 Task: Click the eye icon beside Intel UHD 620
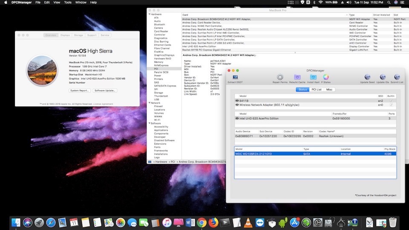point(237,118)
